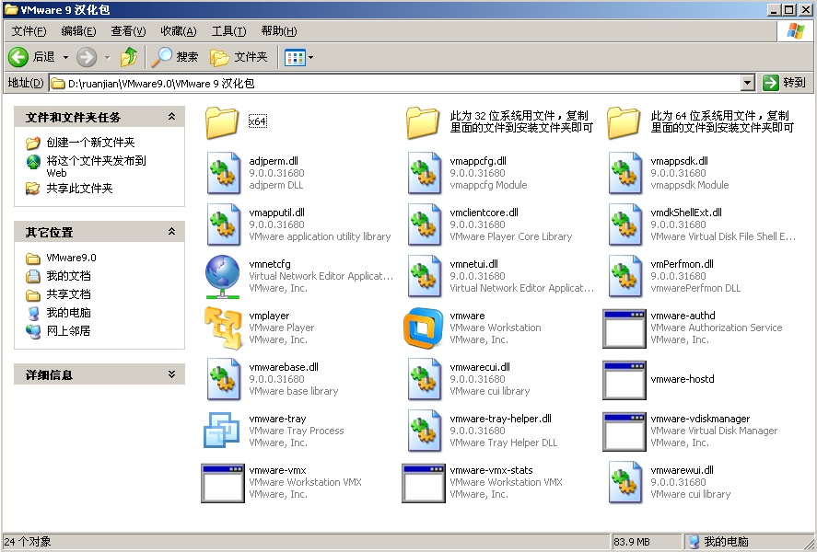Open the 32 位系统用文件 folder icon
The height and width of the screenshot is (552, 817).
(x=423, y=122)
